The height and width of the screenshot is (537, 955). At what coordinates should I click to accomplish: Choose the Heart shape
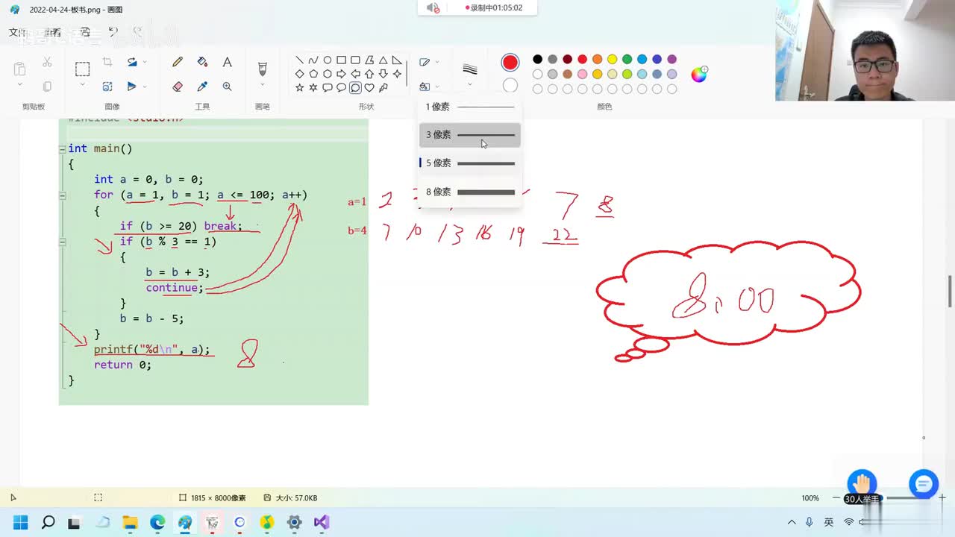point(369,87)
